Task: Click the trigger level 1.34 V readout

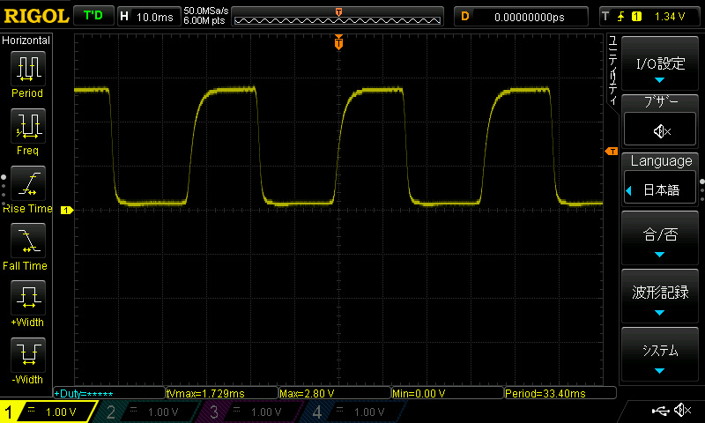Action: [x=670, y=17]
